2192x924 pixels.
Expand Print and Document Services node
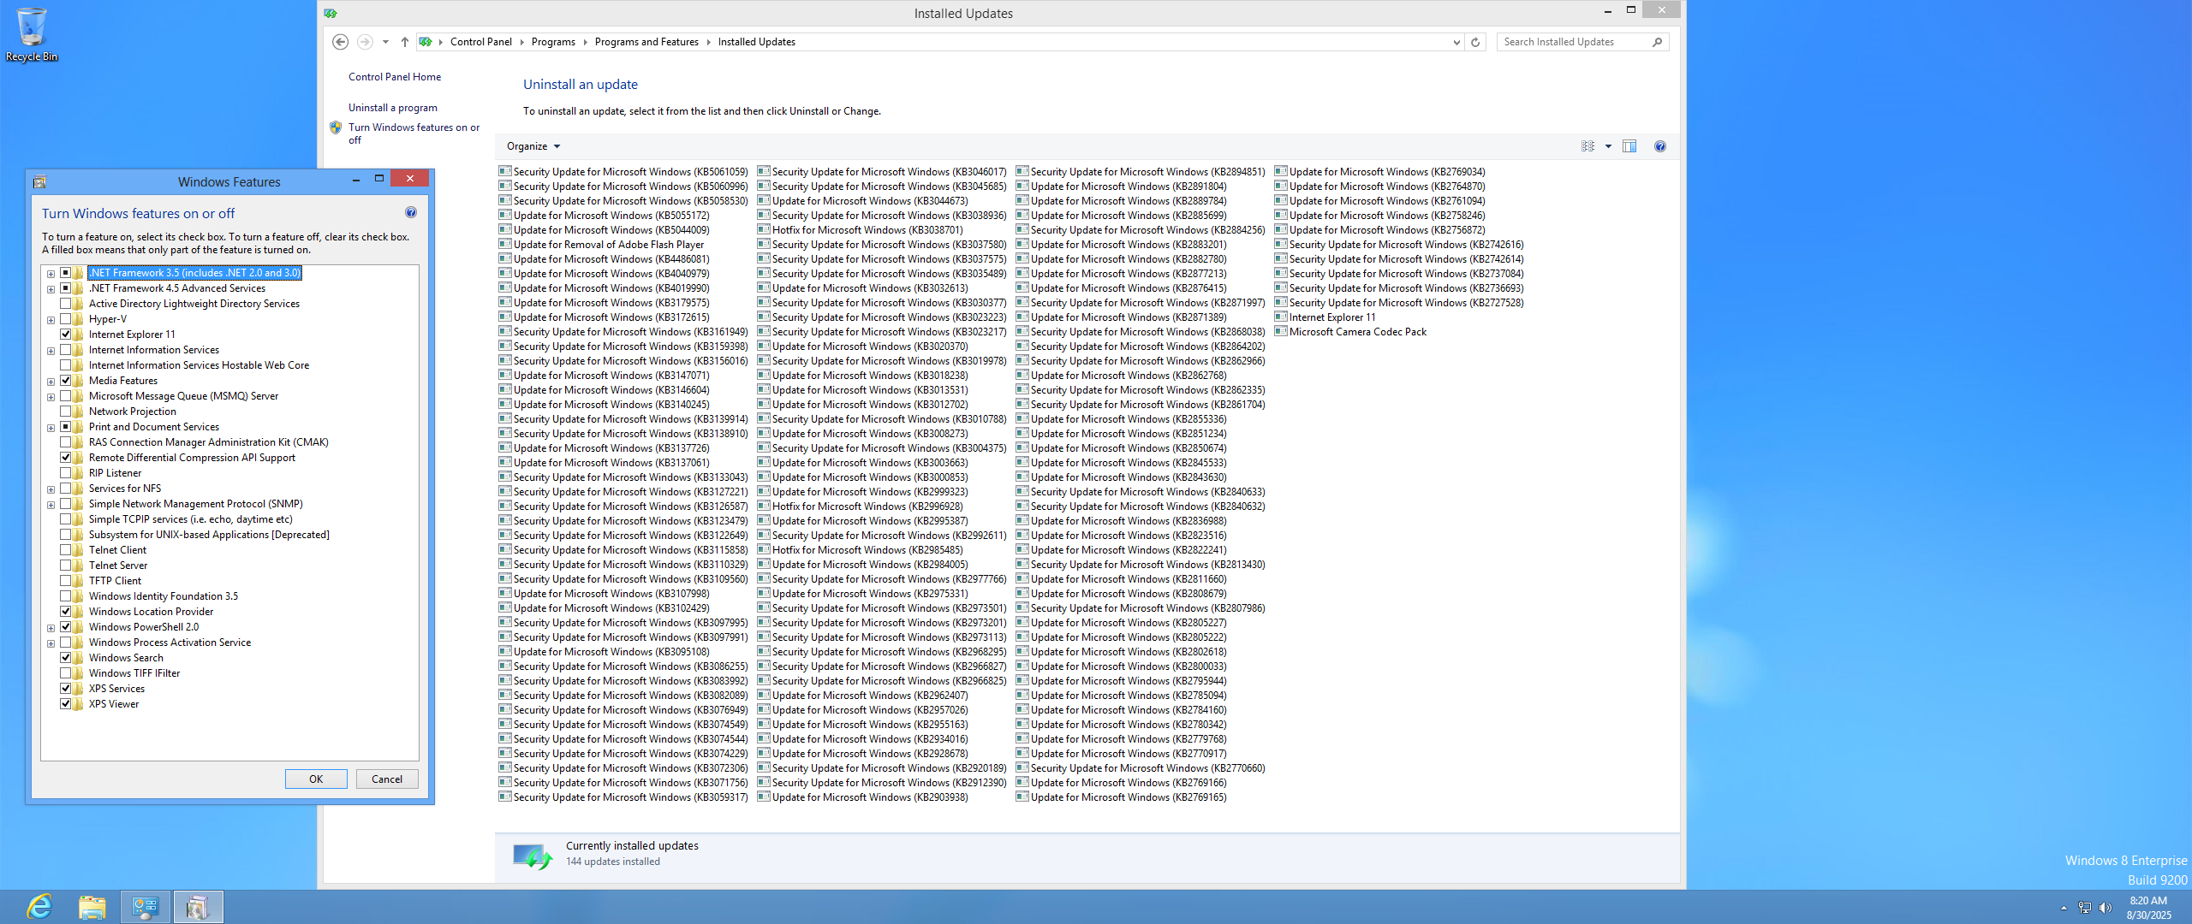coord(51,428)
